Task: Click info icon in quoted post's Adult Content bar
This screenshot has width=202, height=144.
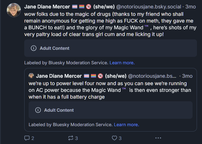Action: [38, 110]
